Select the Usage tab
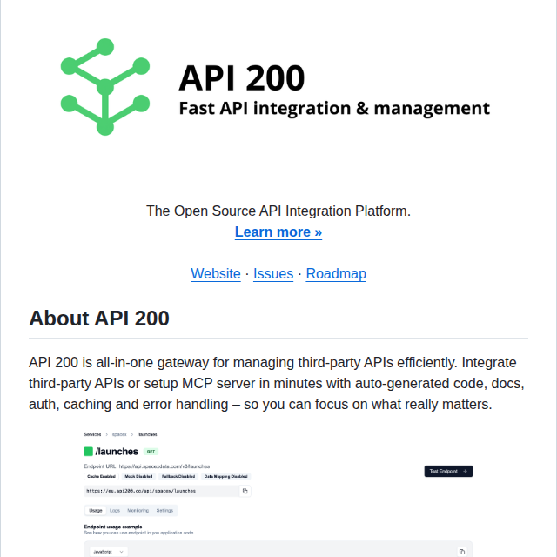Screen dimensions: 557x557 (x=96, y=511)
